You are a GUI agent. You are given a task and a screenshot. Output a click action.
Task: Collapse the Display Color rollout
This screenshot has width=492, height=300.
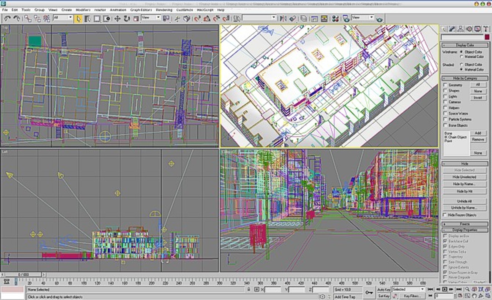pos(465,45)
